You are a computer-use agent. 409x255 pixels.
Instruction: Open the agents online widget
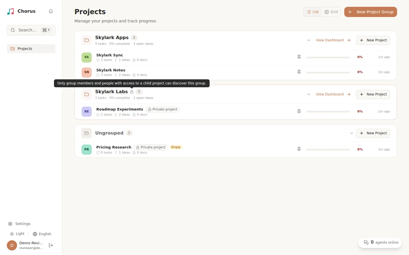coord(380,243)
